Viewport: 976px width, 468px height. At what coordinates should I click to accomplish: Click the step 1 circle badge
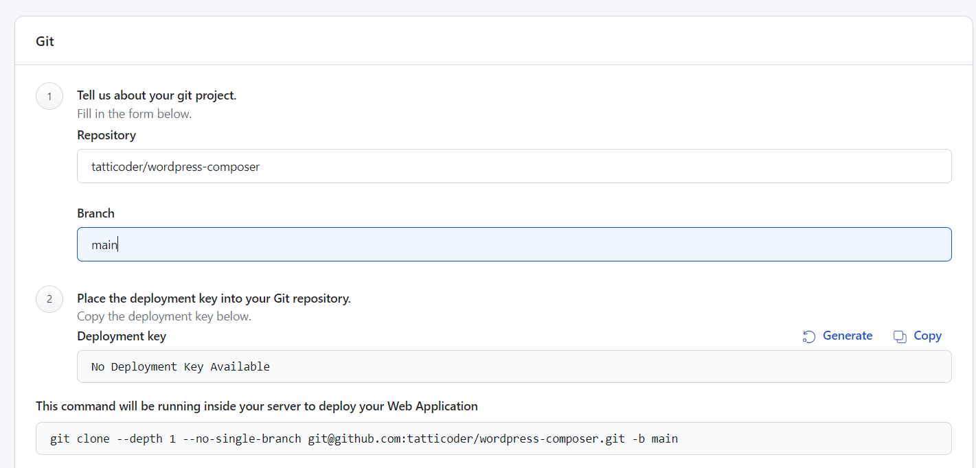(x=49, y=96)
